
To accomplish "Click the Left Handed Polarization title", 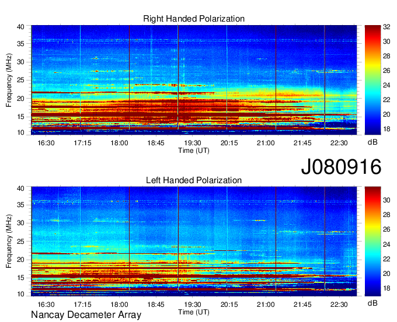I will click(194, 180).
